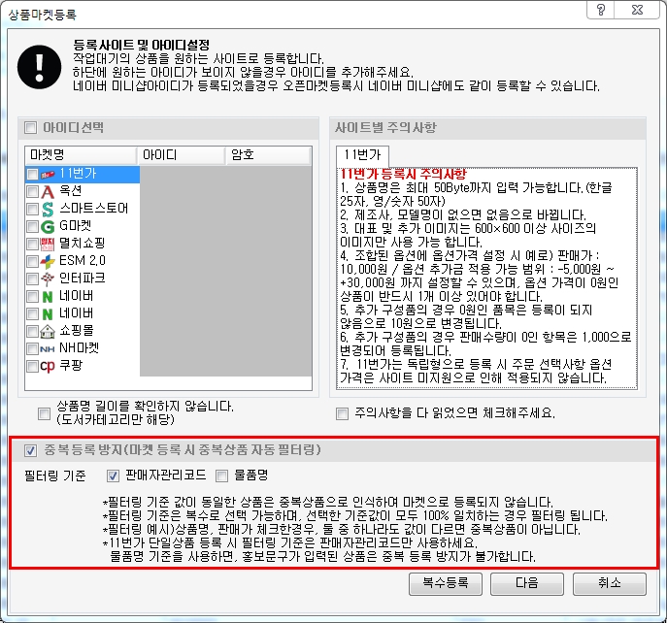Disable the 중복등록 방지 option
667x623 pixels.
tap(31, 450)
